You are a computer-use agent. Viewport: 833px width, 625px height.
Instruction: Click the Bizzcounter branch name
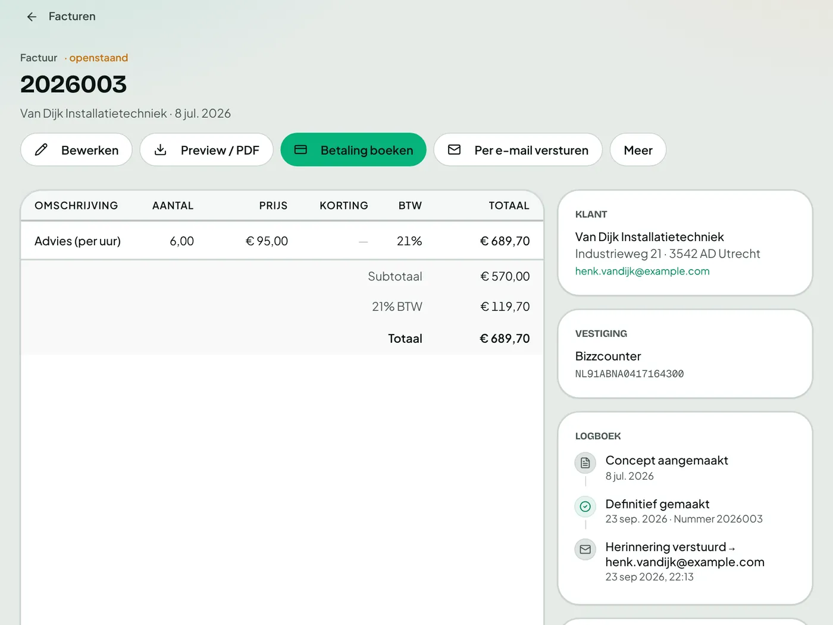click(607, 357)
